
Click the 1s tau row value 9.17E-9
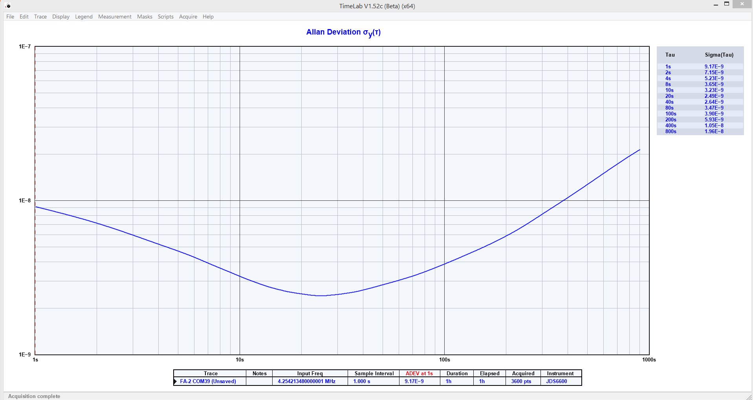click(x=714, y=66)
